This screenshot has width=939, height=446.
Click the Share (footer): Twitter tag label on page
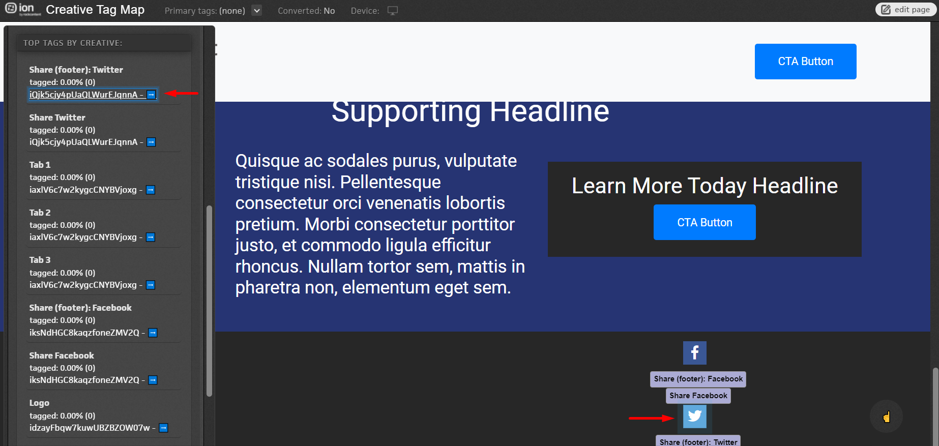click(698, 441)
